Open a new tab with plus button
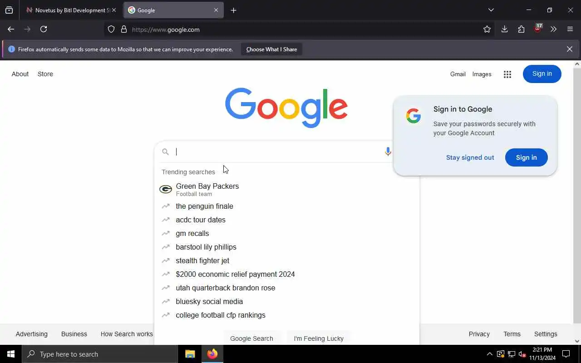This screenshot has width=581, height=363. pyautogui.click(x=233, y=10)
